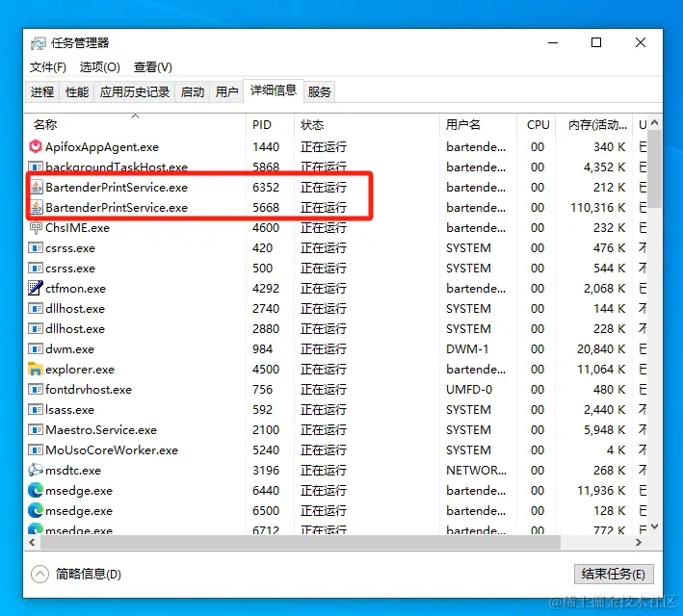
Task: Click the icon of BartenderPrintService.exe PID 6352
Action: click(x=37, y=188)
